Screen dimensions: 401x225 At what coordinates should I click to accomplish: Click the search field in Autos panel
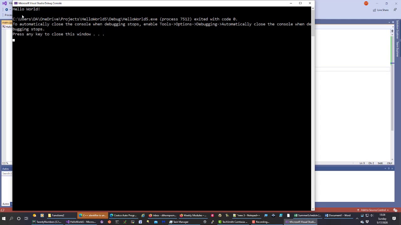click(7, 173)
